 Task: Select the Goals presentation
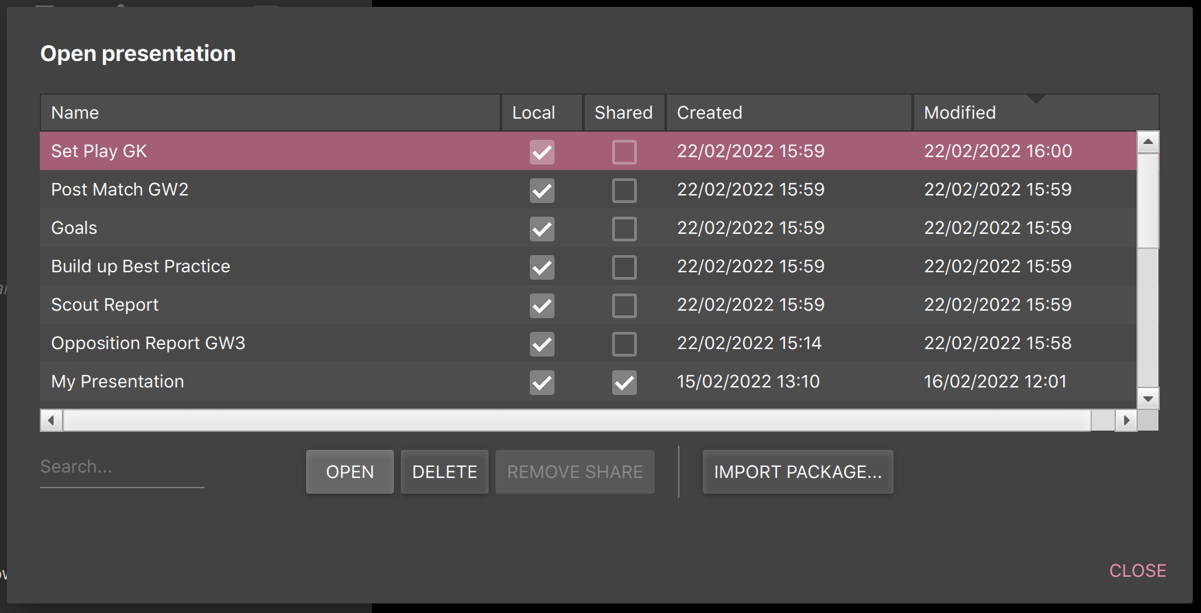tap(588, 228)
